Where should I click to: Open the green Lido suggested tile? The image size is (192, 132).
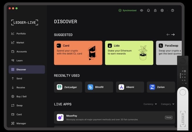[x=129, y=53]
